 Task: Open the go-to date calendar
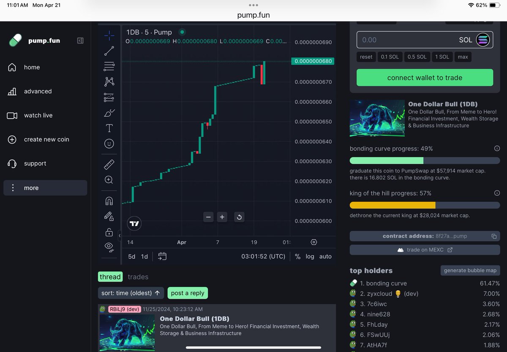(162, 256)
